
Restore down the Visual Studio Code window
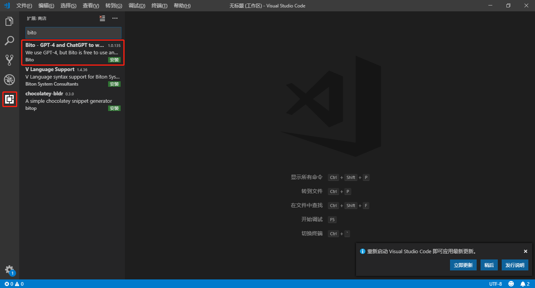pos(508,5)
